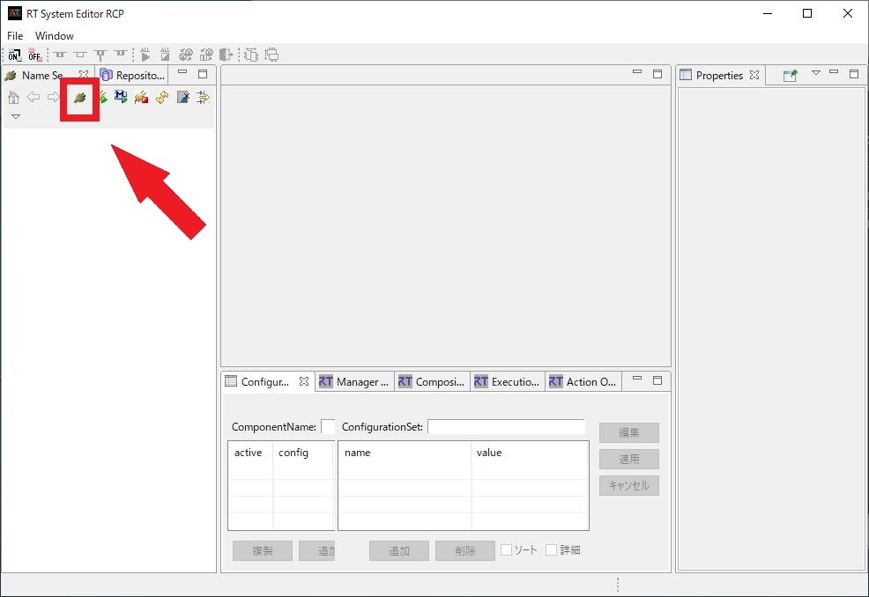Open the Window menu
Image resolution: width=869 pixels, height=597 pixels.
[55, 36]
